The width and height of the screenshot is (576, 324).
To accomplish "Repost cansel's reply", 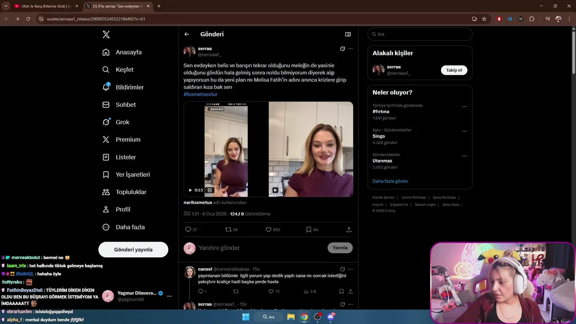I will pyautogui.click(x=236, y=292).
